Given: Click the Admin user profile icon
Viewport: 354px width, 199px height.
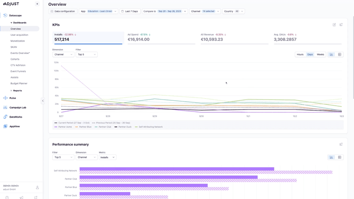Looking at the screenshot, I should coord(37,188).
